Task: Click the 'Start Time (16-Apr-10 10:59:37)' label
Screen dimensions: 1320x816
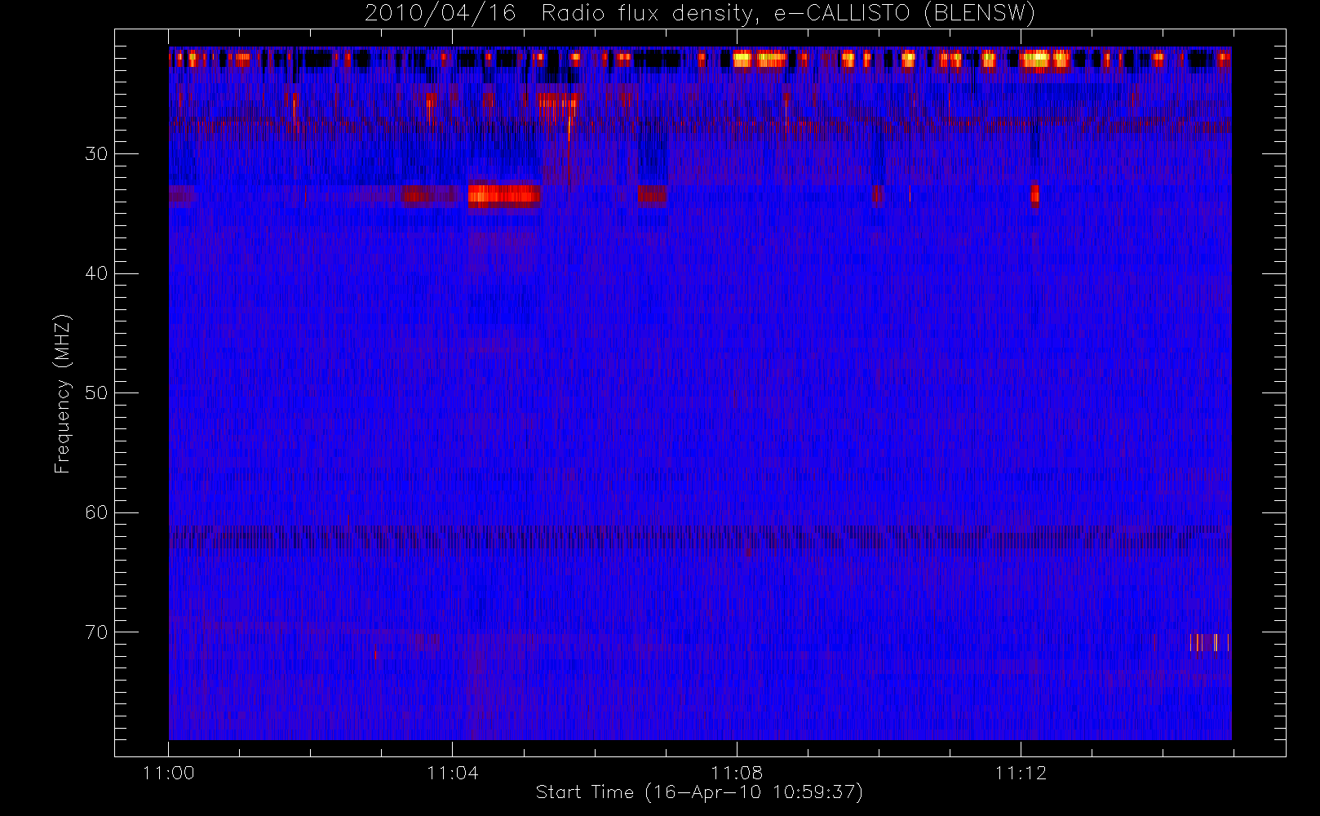Action: 699,792
